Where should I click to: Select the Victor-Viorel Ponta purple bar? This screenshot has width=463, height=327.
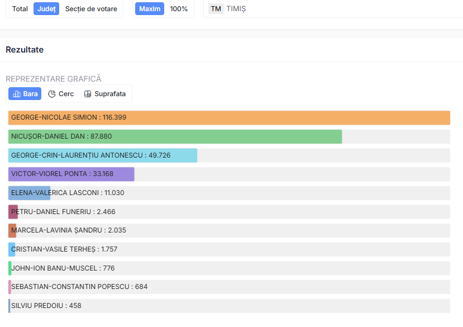[x=71, y=174]
